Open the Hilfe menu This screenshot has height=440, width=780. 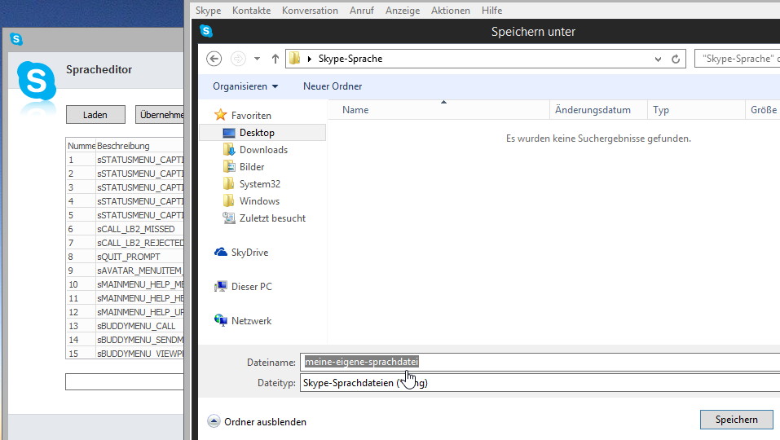tap(491, 11)
